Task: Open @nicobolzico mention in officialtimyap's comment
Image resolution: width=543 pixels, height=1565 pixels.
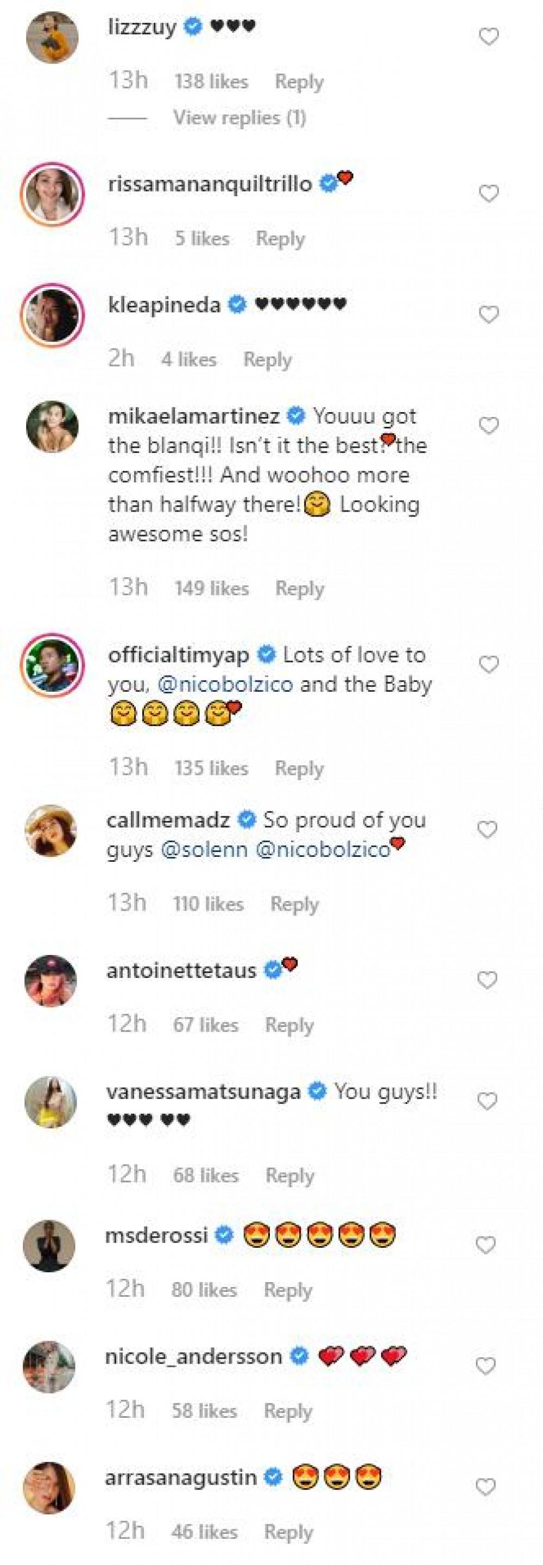Action: [x=225, y=685]
